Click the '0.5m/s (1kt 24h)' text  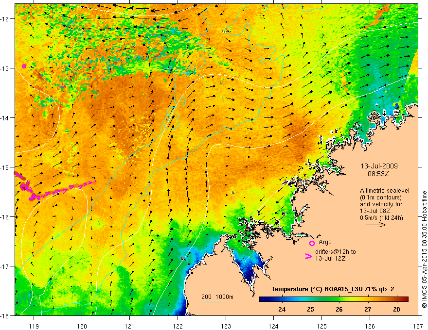pyautogui.click(x=381, y=218)
